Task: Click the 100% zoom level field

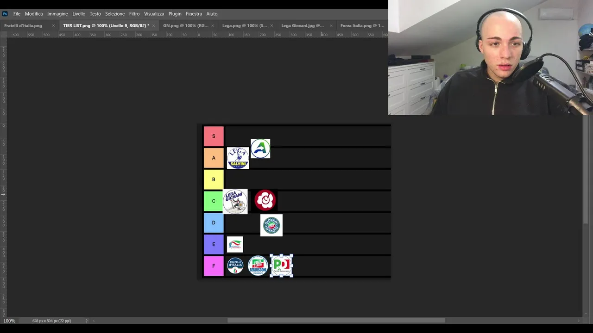Action: tap(10, 321)
